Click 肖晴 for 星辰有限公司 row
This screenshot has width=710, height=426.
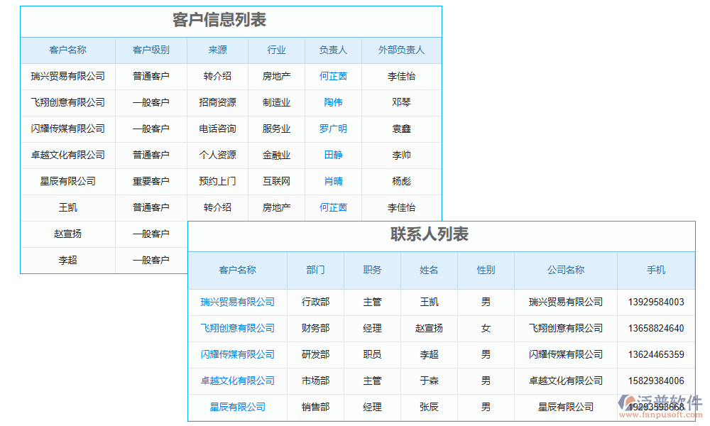(334, 181)
